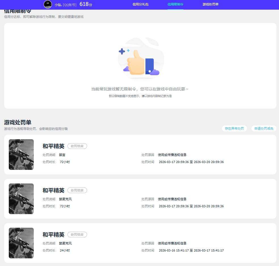Open the user avatar in header
The image size is (279, 266).
coord(48,4)
